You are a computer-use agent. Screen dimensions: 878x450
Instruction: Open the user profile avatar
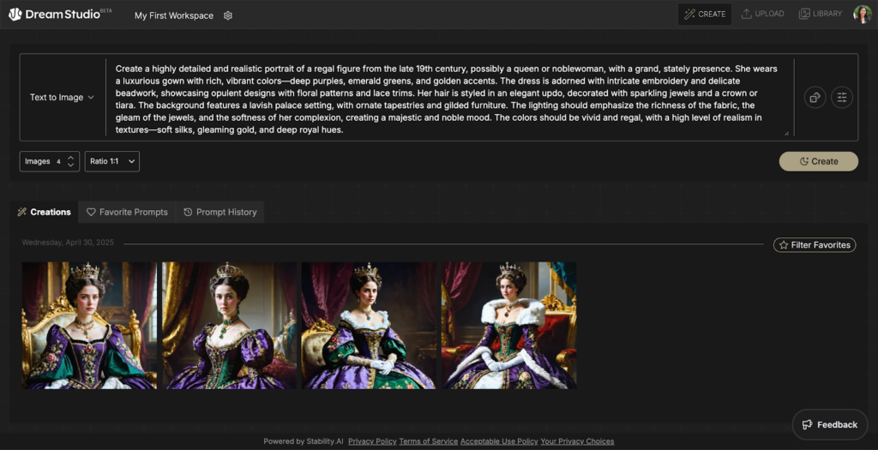pos(863,15)
